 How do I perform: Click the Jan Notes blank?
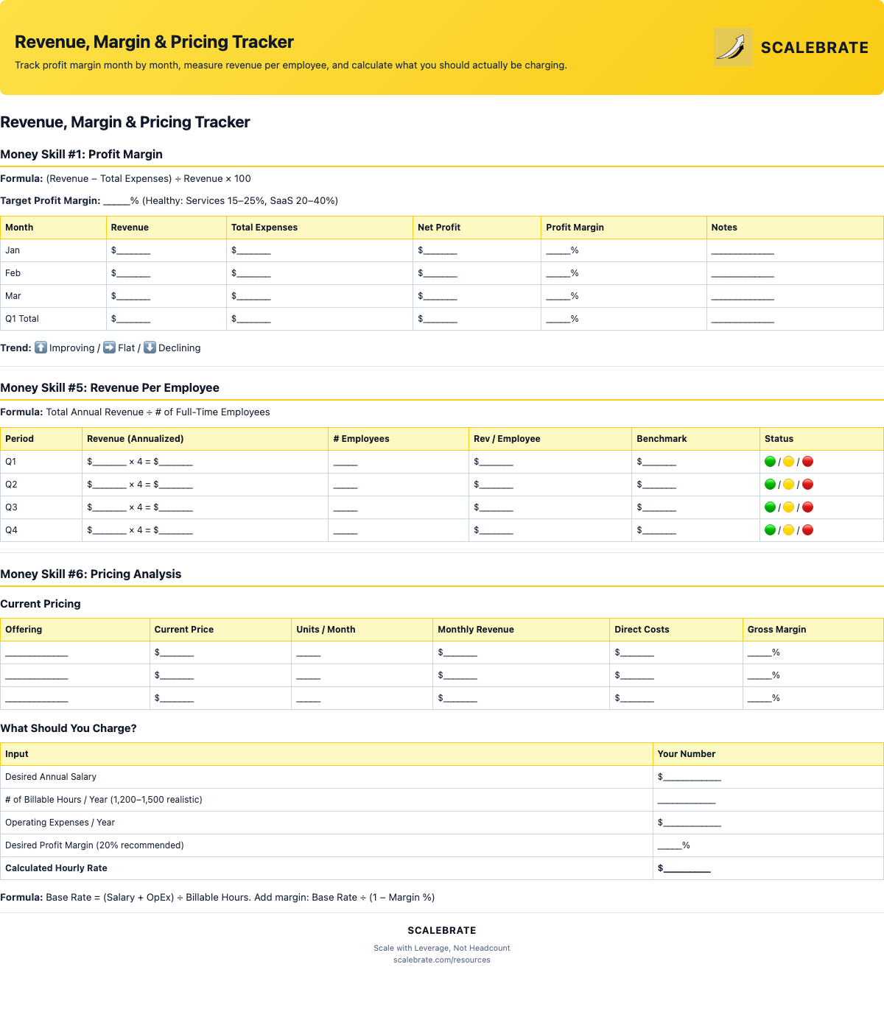[743, 250]
